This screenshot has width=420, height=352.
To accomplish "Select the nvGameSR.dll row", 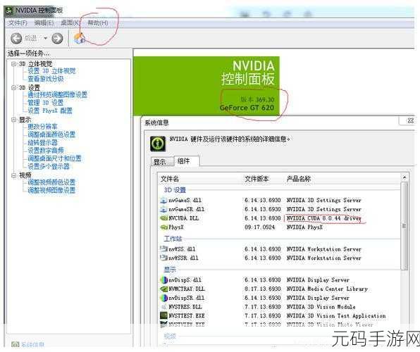I will click(280, 209).
